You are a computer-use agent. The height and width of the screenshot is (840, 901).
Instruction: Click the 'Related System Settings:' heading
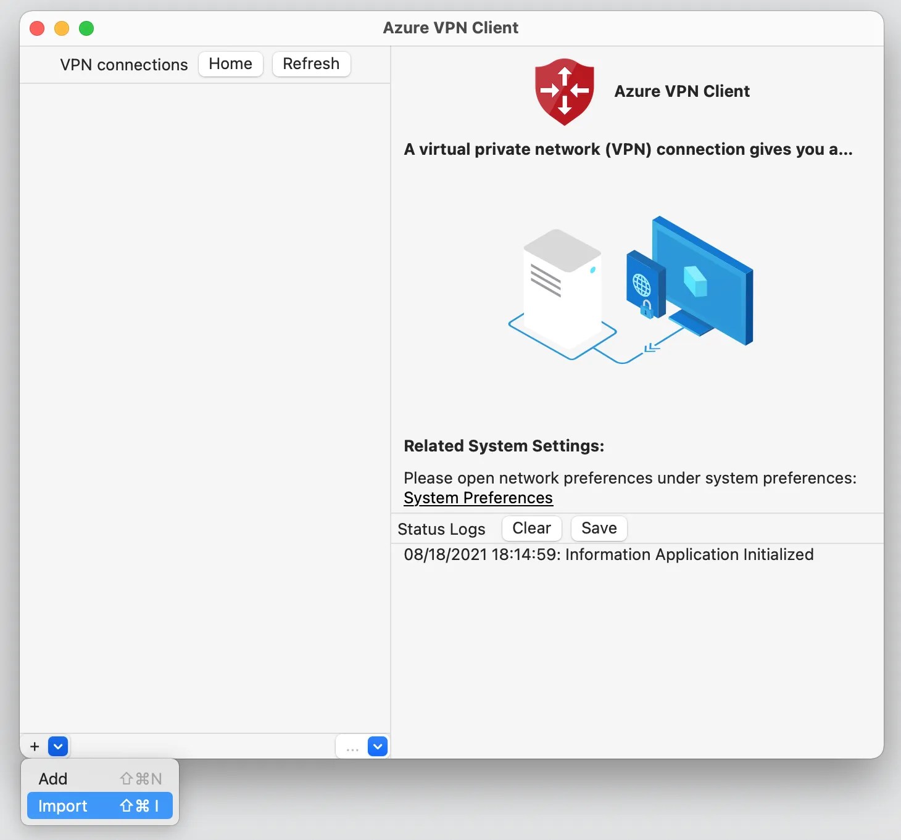[x=504, y=446]
